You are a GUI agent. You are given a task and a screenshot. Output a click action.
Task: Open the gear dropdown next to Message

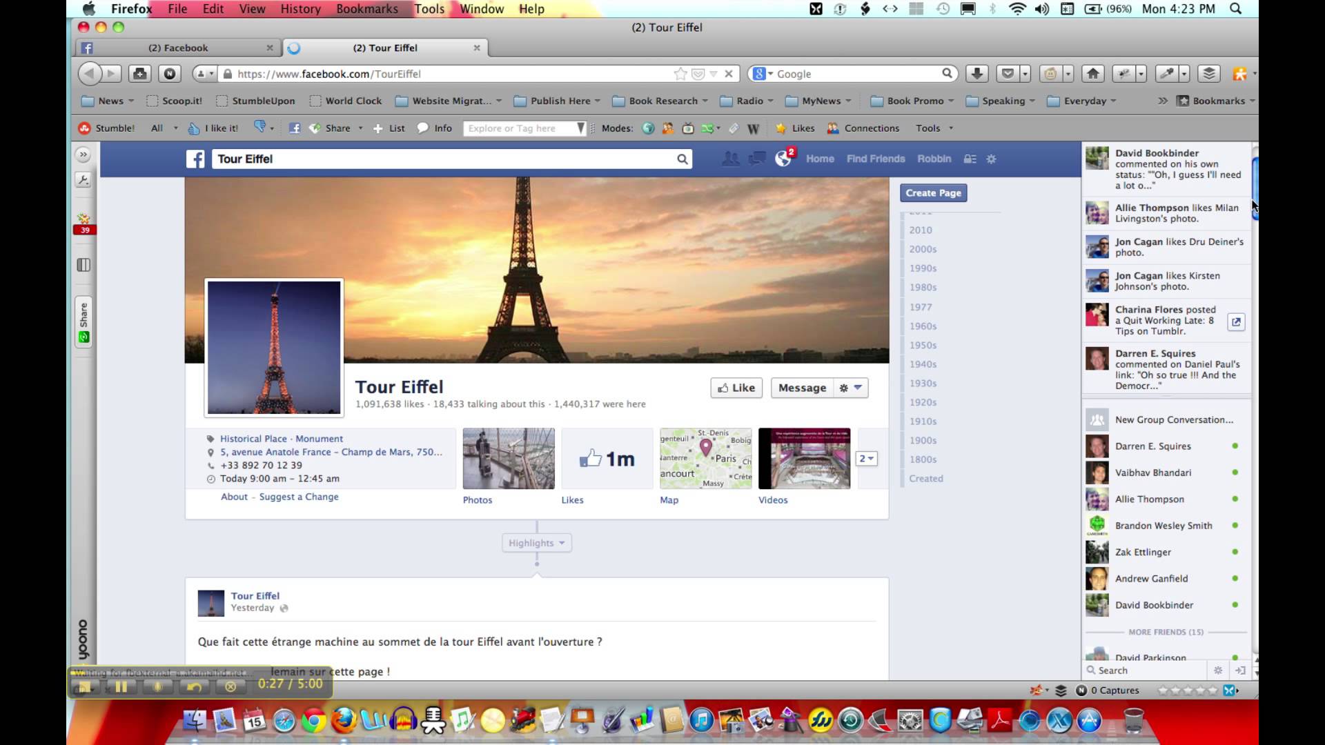point(850,388)
